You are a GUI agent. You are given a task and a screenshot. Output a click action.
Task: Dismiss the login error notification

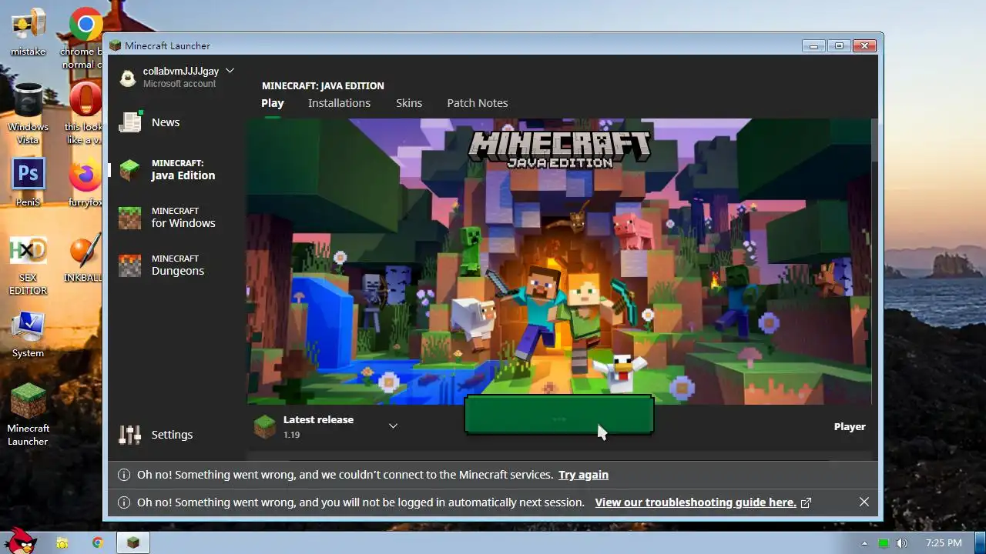click(x=864, y=502)
